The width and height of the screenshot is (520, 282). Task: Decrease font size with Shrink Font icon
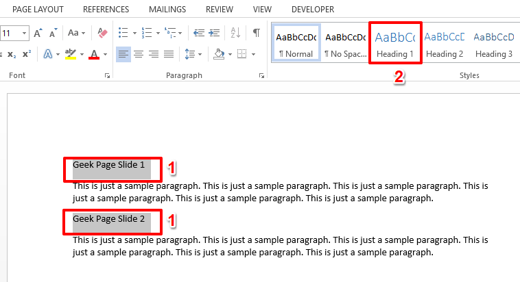(x=53, y=33)
